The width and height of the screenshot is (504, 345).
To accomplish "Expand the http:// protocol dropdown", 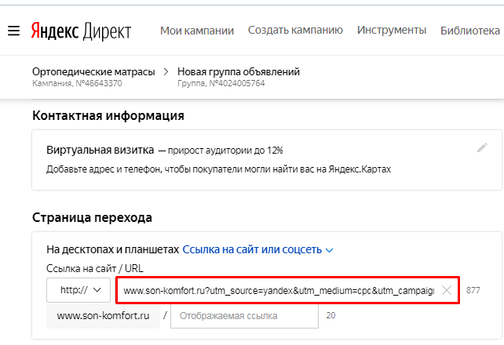I will pyautogui.click(x=79, y=290).
